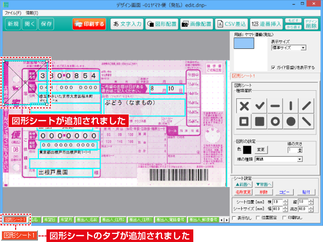Image resolution: width=323 pixels, height=242 pixels.
Task: Switch to the 差出人_住所2 tab
Action: 113,220
